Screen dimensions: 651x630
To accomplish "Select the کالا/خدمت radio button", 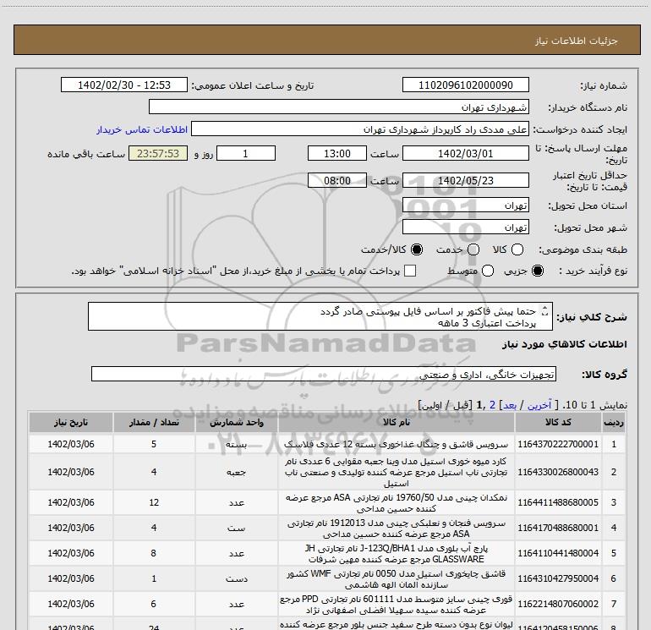I will click(x=417, y=249).
